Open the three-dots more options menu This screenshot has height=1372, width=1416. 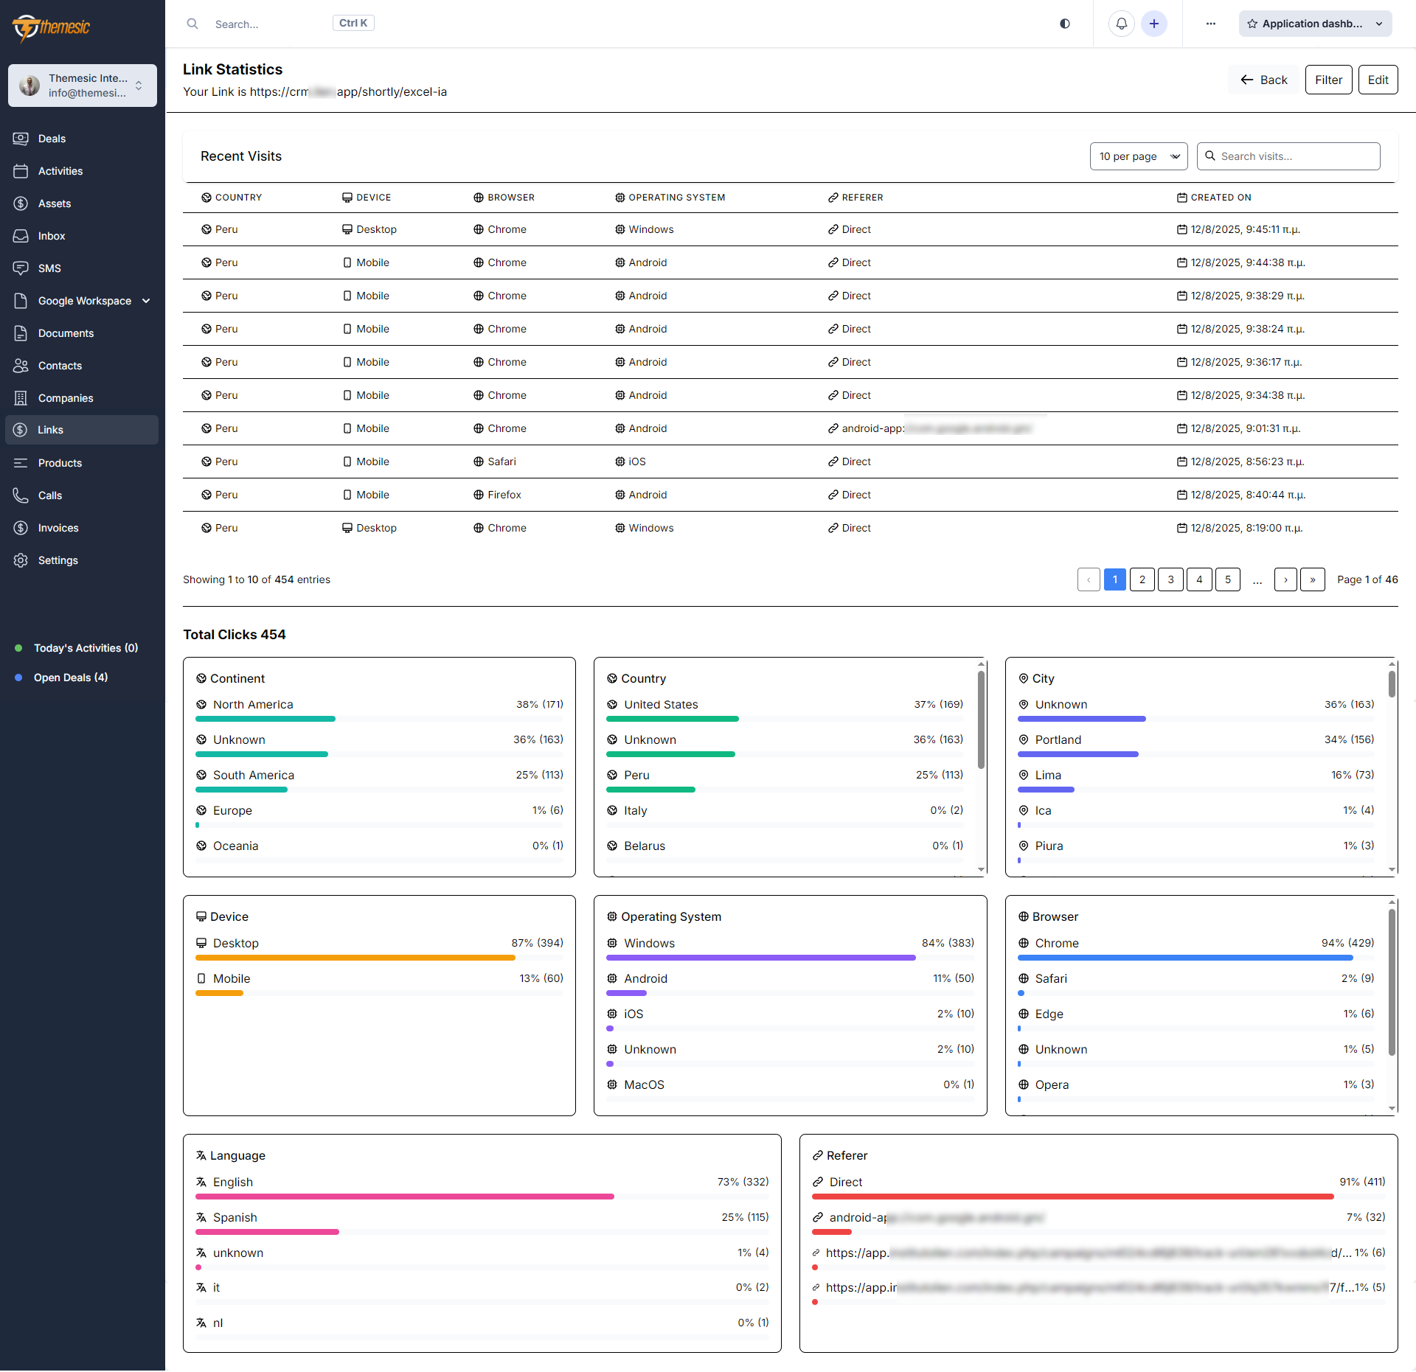click(x=1210, y=23)
